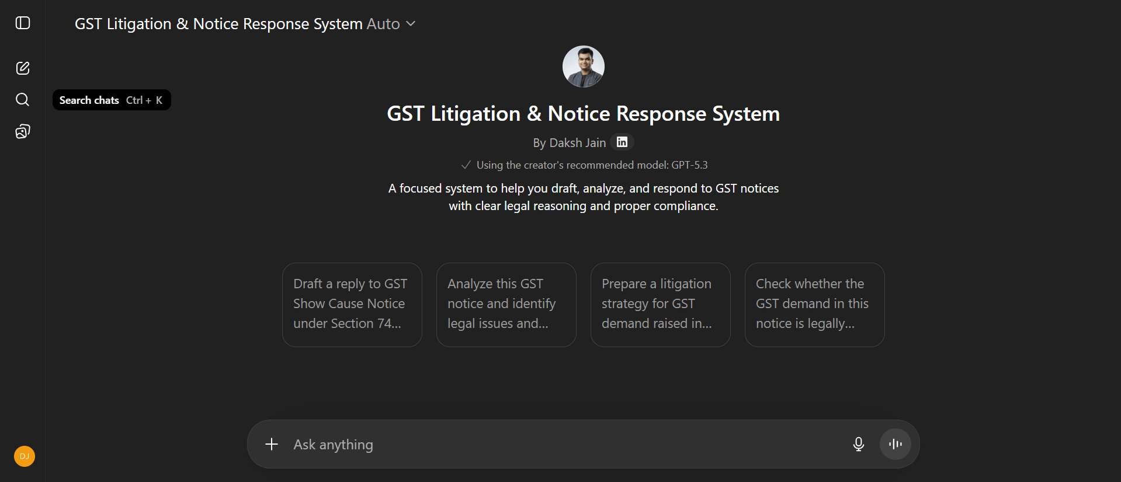Click the GST Litigation header title text
The image size is (1121, 482).
(218, 24)
